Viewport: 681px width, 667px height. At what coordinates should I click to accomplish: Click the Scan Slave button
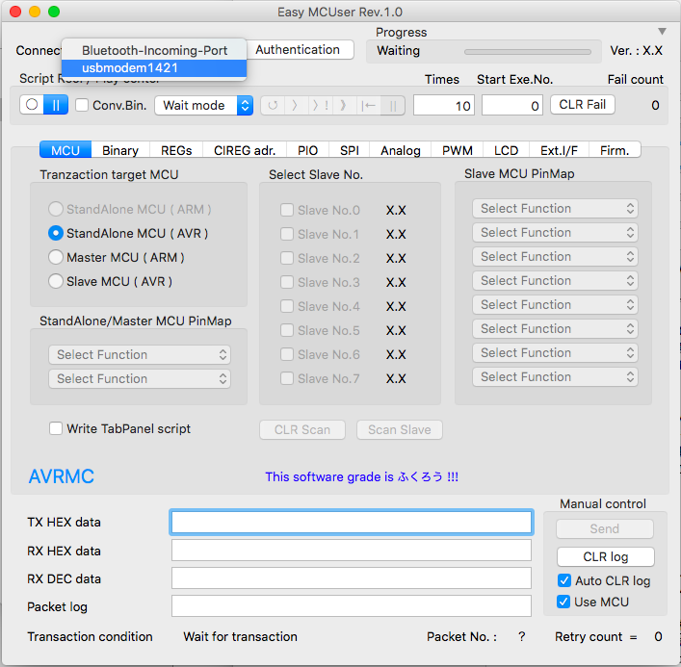pyautogui.click(x=400, y=429)
